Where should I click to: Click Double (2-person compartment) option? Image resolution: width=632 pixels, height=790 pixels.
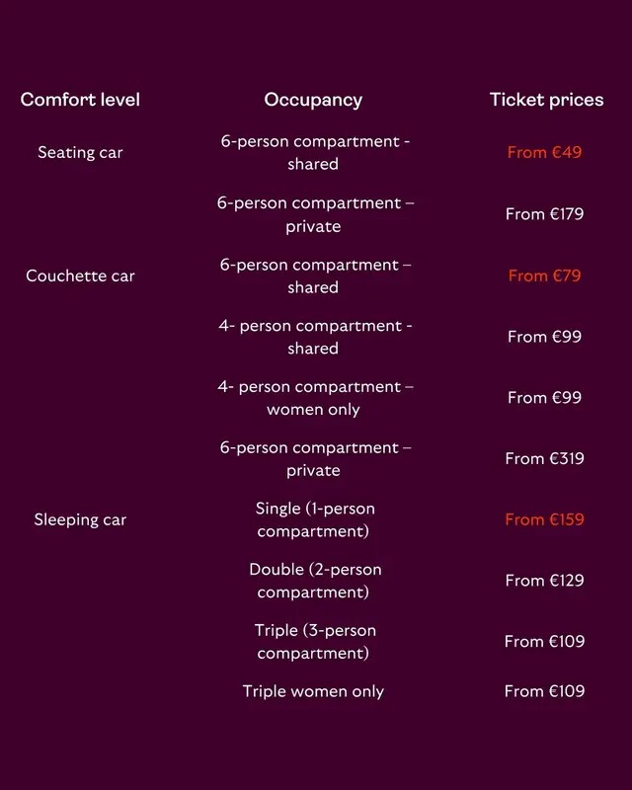[x=314, y=581]
